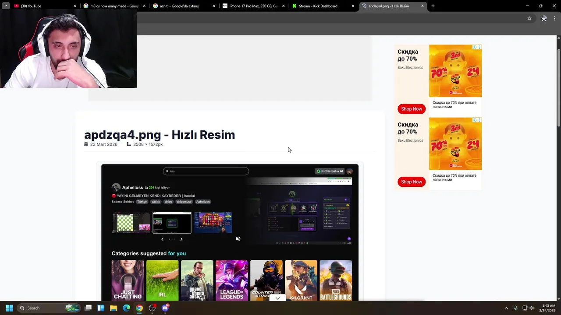Viewport: 561px width, 315px height.
Task: Open the lower Baku Electronics ad image
Action: [x=455, y=144]
